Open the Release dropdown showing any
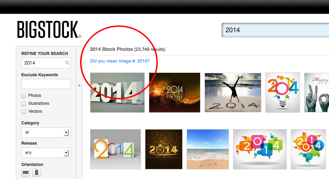Screen dimensions: 329x179 click(x=46, y=153)
